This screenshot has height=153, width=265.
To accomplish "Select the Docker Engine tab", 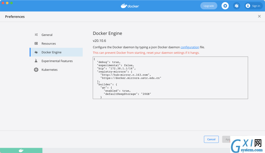I will [56, 52].
